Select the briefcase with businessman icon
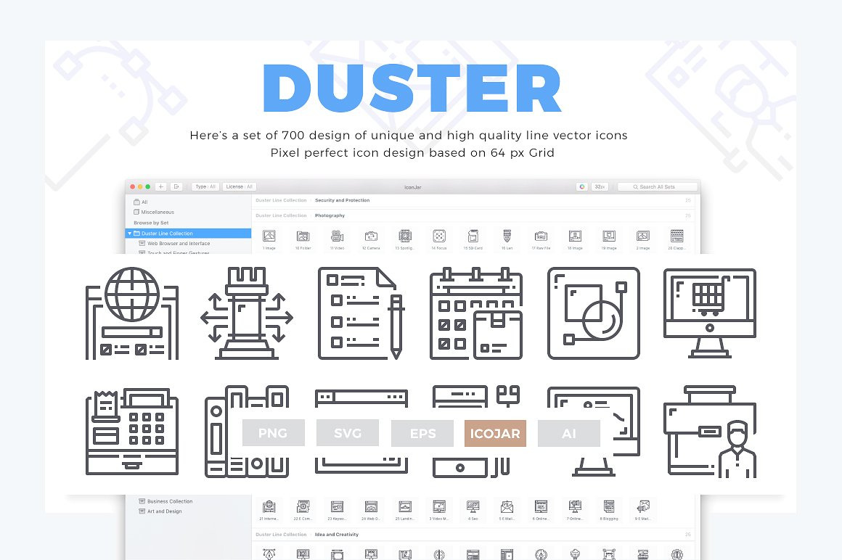 [x=709, y=431]
